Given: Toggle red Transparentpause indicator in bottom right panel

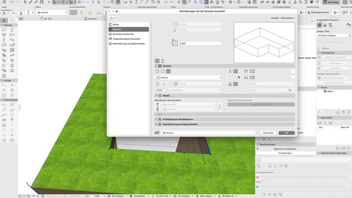Looking at the screenshot, I should (x=258, y=177).
